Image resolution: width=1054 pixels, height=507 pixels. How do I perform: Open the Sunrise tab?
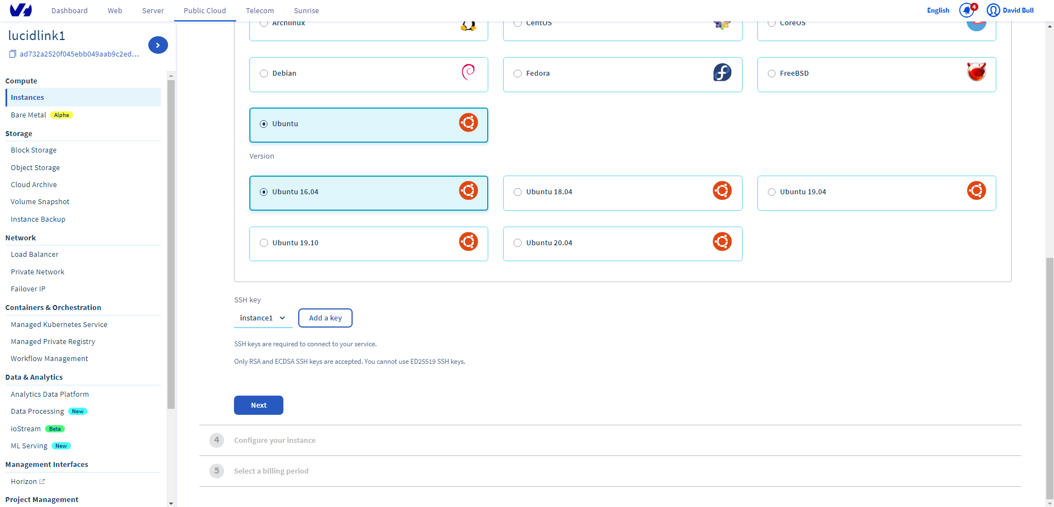[306, 10]
